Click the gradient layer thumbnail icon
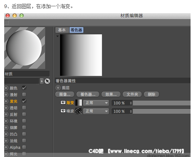 coord(79,103)
